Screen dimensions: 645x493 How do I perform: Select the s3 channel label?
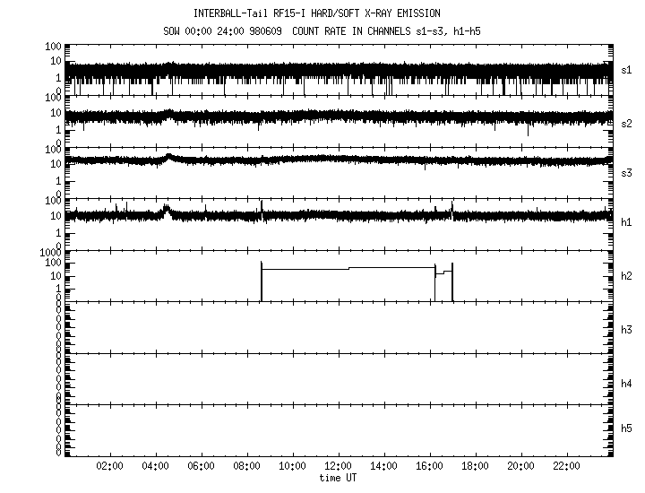[x=627, y=172]
